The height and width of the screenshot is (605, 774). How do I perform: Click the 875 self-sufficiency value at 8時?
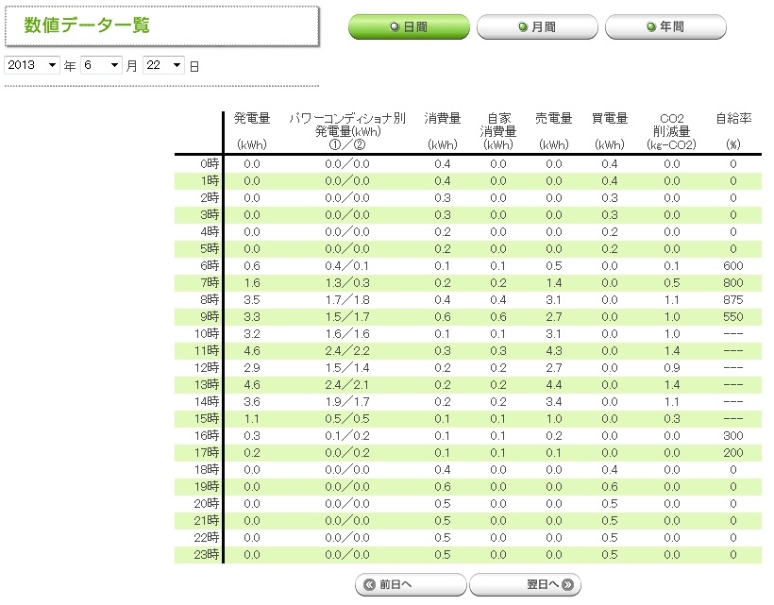(x=733, y=299)
